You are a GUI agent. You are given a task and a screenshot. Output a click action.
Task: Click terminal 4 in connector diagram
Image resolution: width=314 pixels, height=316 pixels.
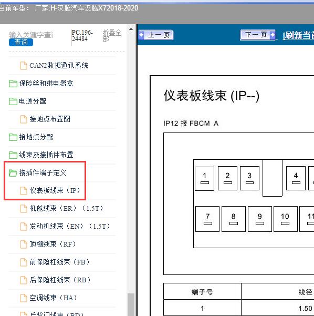(296, 178)
